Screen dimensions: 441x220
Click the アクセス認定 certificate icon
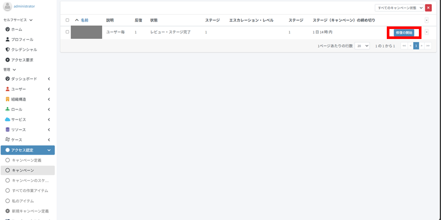(x=8, y=150)
